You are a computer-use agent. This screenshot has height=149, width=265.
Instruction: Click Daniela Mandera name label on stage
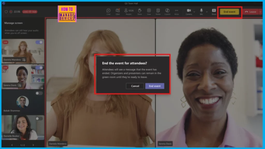point(58,144)
